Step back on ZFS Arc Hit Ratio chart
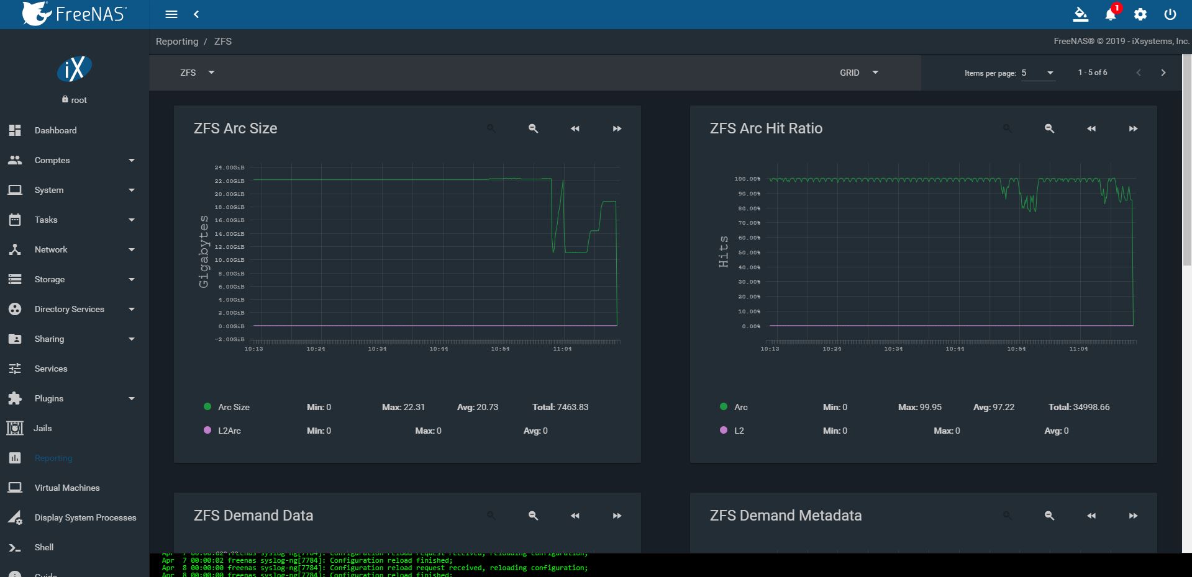 coord(1091,128)
